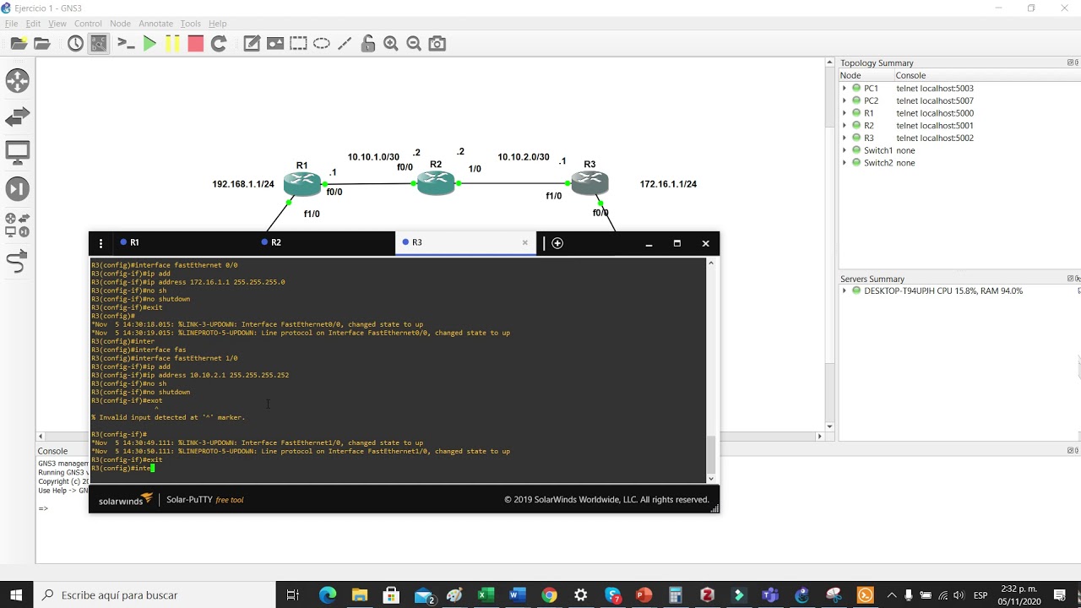Open the Solar-PuTTY three-dot menu
Screen dimensions: 1081x608
pyautogui.click(x=100, y=243)
